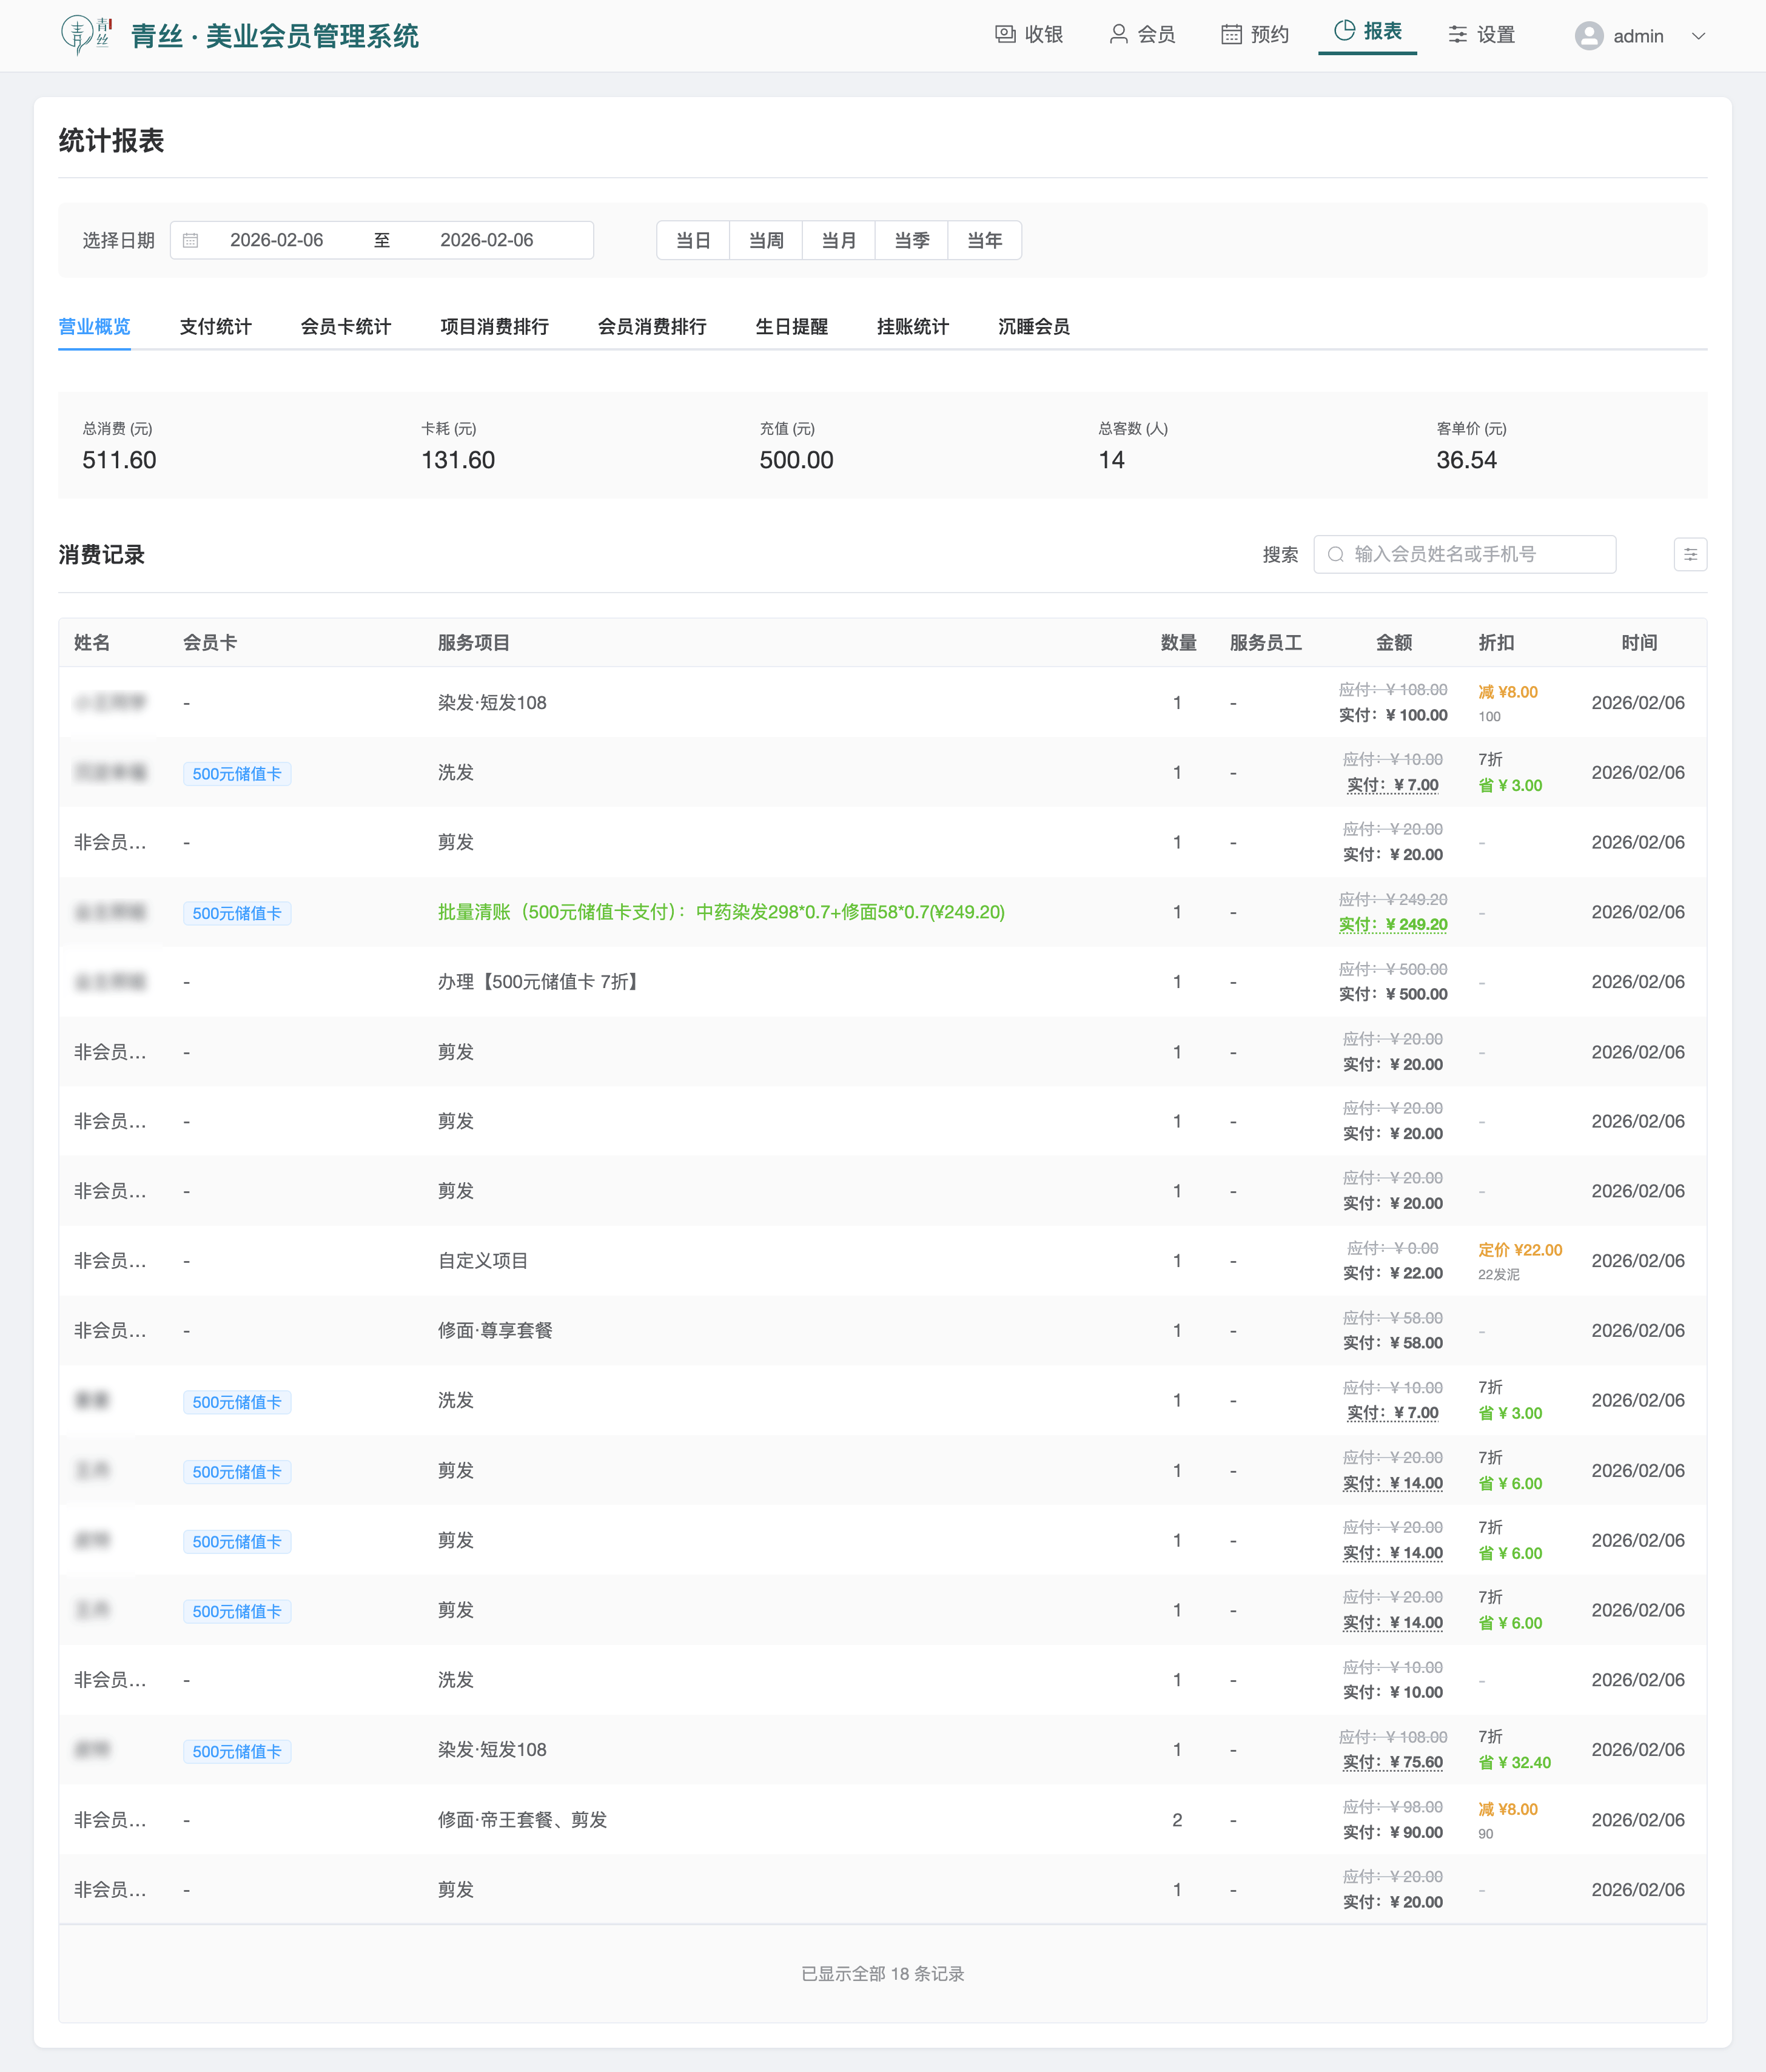Click the 修面·帝王套餐、剪发 service item
This screenshot has height=2072, width=1766.
pyautogui.click(x=522, y=1820)
